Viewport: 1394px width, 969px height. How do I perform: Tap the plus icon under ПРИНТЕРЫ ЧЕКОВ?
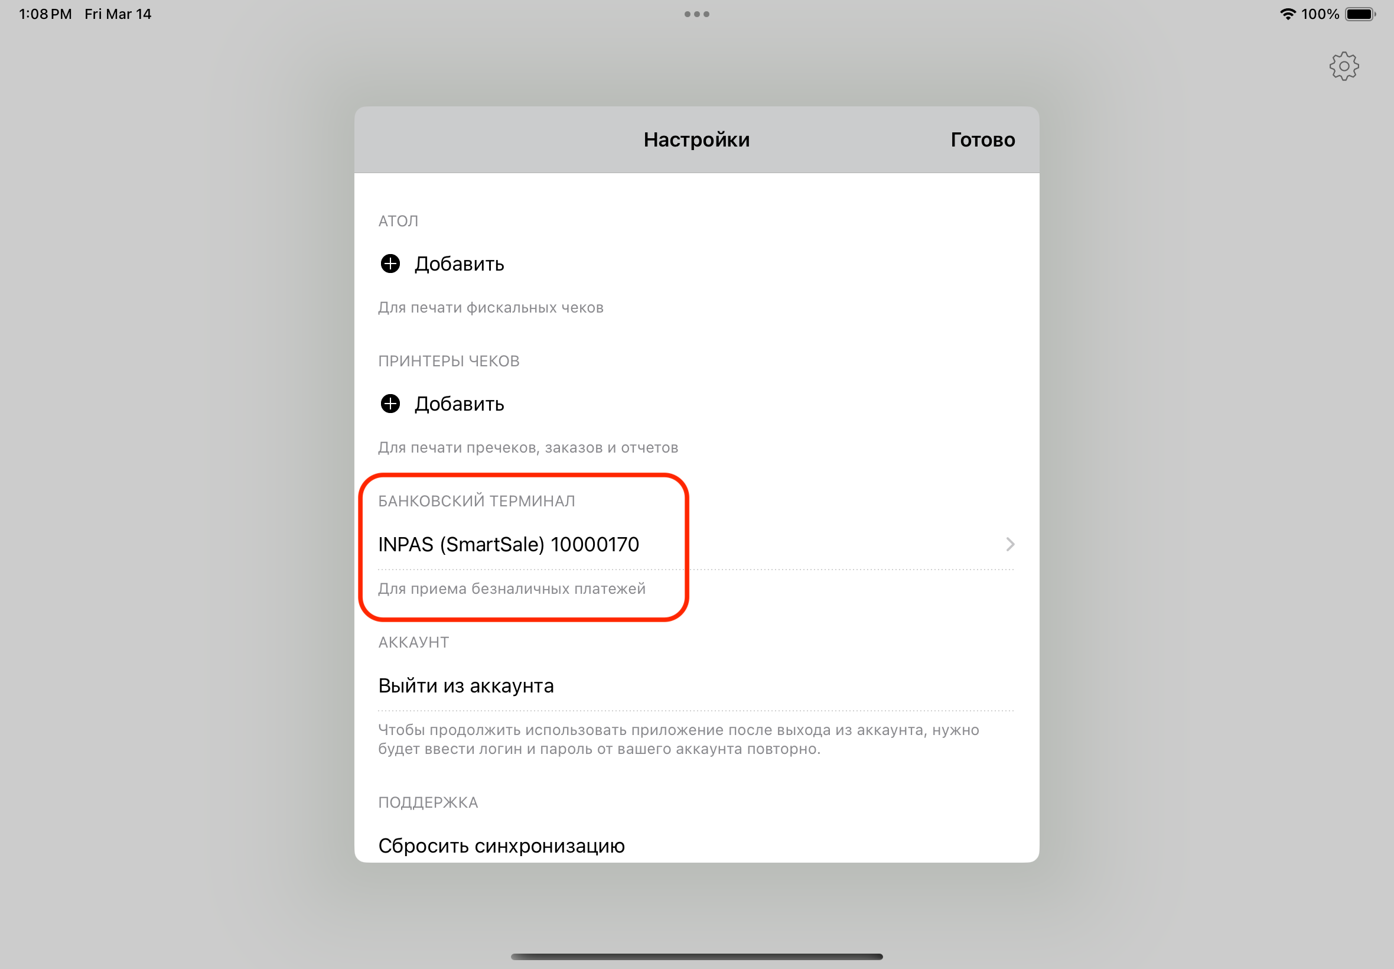tap(390, 404)
